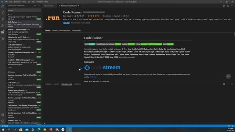Click the manage gear on Code Runner list item
This screenshot has width=235, height=132.
pyautogui.click(x=40, y=26)
